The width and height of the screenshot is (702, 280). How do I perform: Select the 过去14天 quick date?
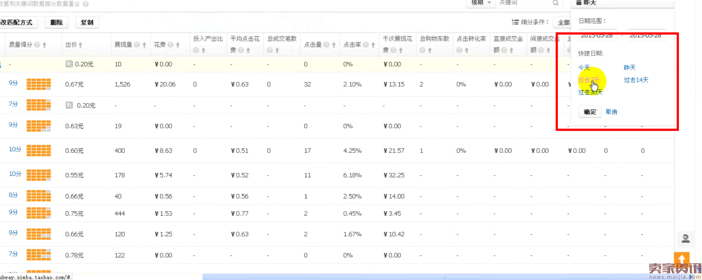point(636,80)
